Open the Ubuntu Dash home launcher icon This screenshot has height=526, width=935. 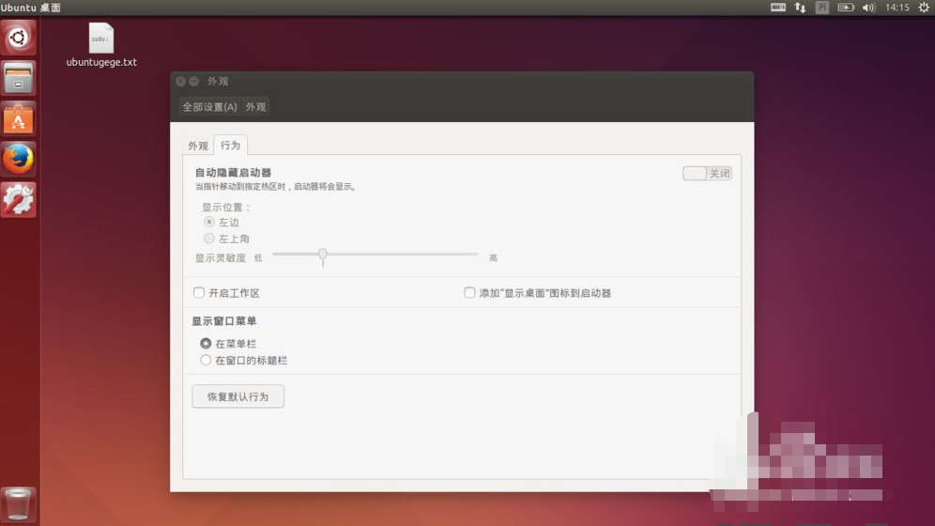click(x=19, y=38)
